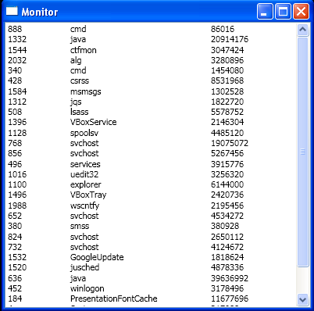Click the scrollbar down arrow

tap(302, 299)
